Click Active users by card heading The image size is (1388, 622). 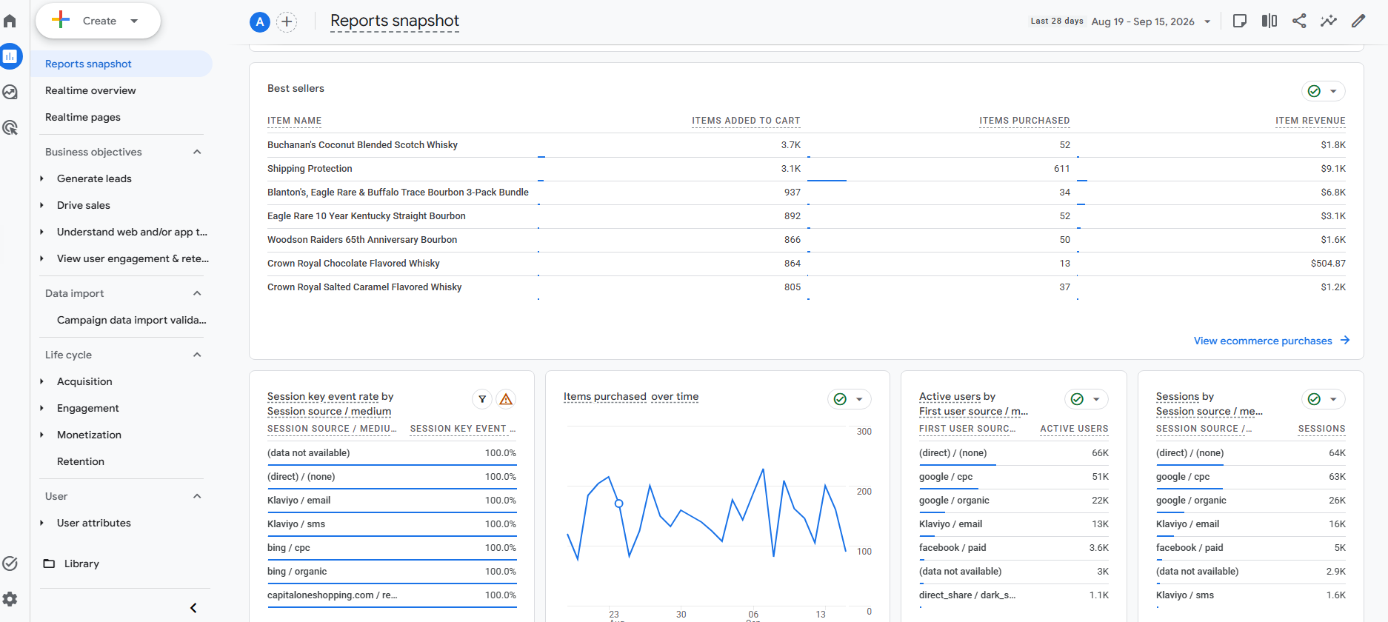coord(957,396)
